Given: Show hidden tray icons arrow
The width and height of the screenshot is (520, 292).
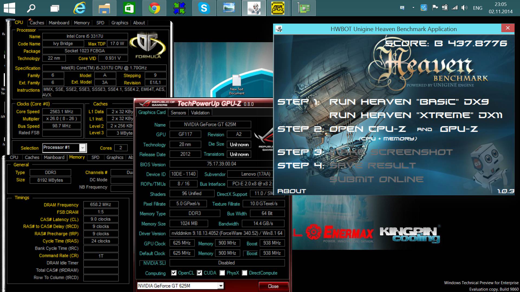Looking at the screenshot, I should coord(413,8).
